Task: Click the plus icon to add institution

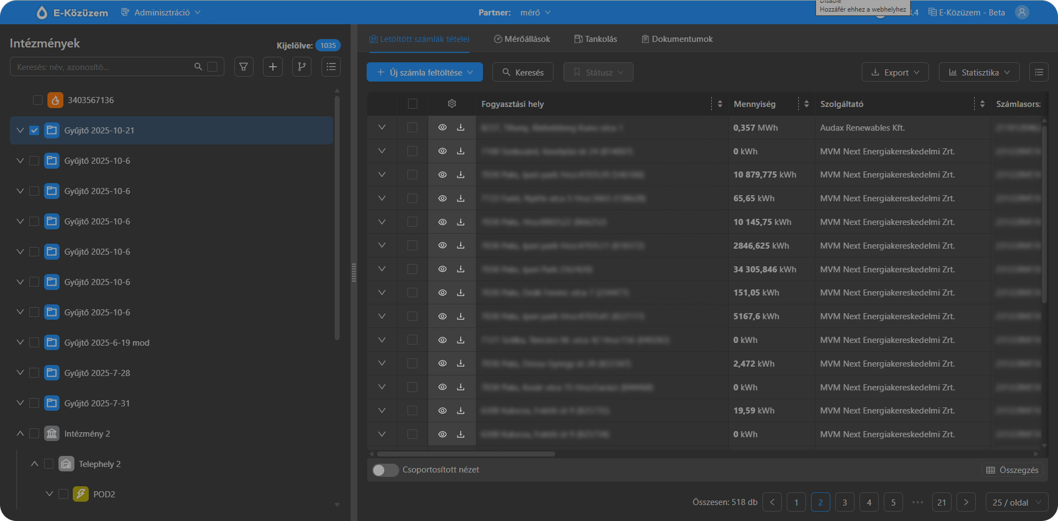Action: tap(273, 67)
